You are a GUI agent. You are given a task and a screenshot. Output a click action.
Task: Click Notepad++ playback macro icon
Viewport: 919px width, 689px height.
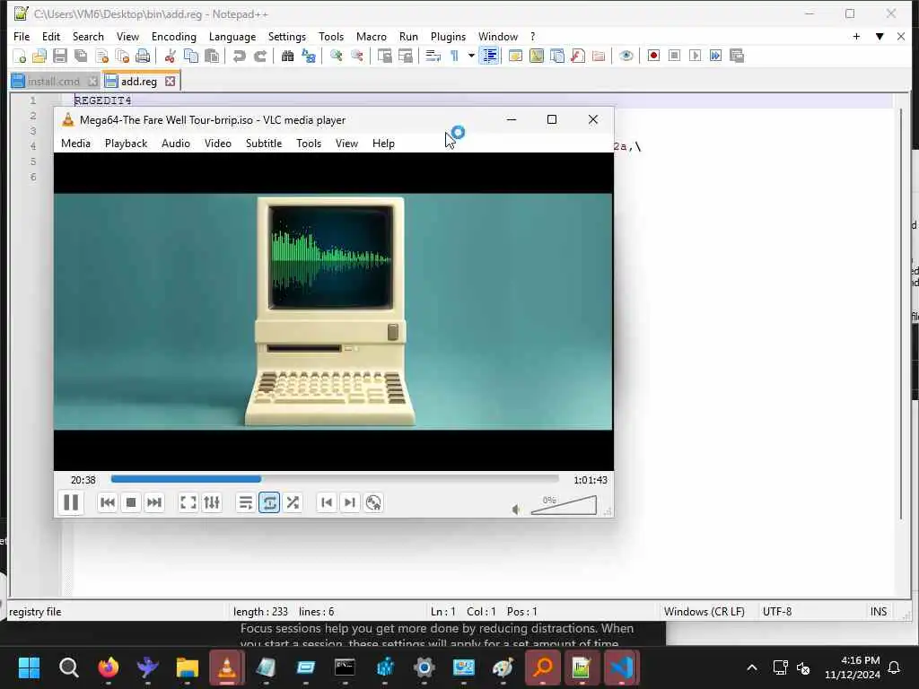(x=696, y=57)
